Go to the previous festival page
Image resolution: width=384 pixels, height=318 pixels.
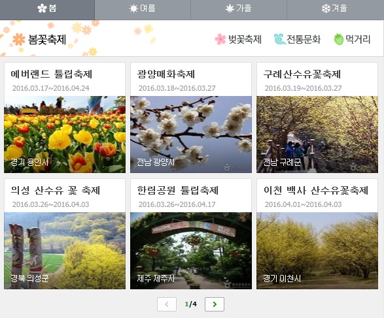coord(167,304)
